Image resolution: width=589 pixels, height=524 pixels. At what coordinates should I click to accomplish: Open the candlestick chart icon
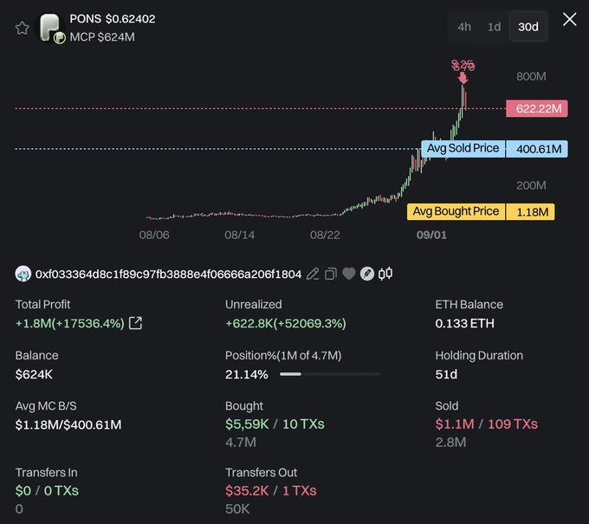385,274
